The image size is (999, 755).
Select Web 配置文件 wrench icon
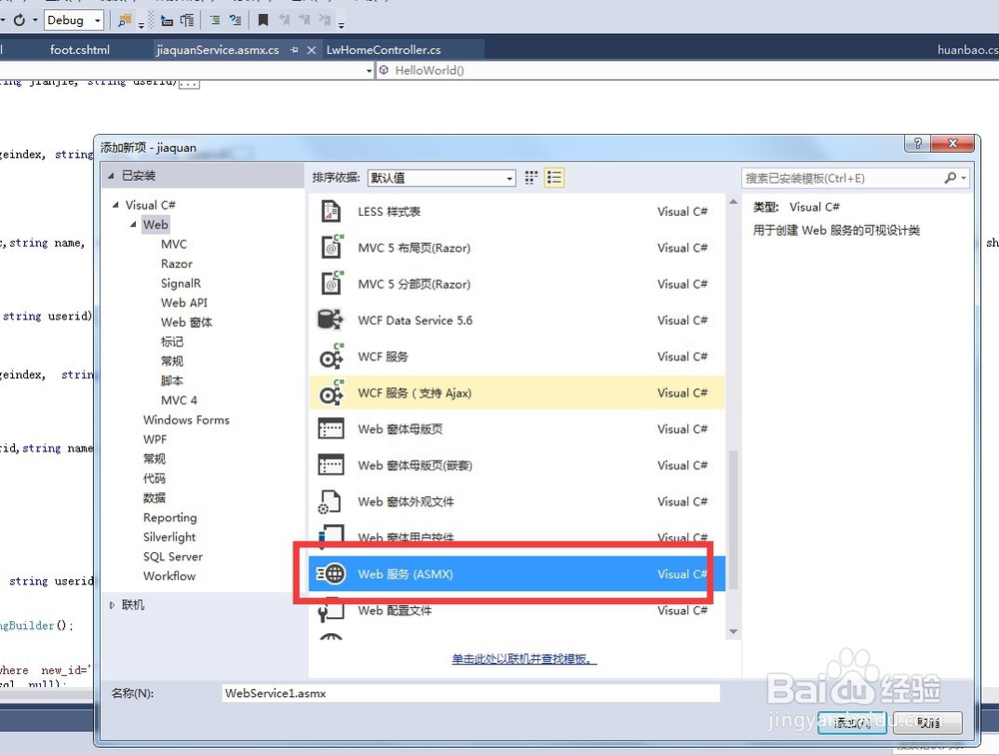click(331, 610)
